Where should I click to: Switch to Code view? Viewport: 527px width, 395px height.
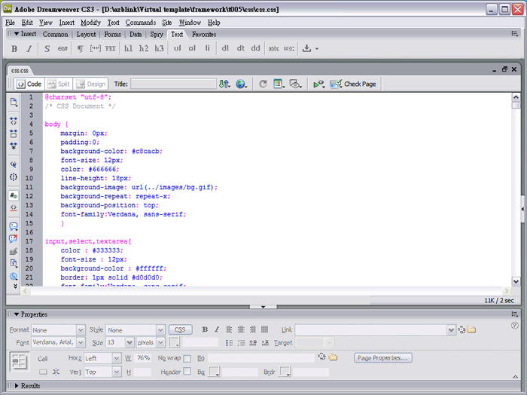(x=29, y=84)
